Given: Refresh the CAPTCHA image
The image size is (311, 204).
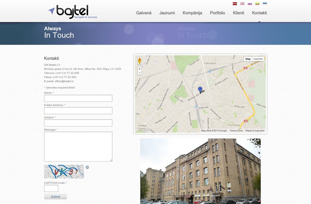Looking at the screenshot, I should tap(87, 167).
